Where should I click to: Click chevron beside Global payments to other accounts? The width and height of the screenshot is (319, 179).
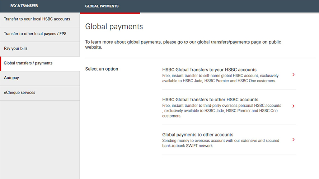pyautogui.click(x=294, y=140)
